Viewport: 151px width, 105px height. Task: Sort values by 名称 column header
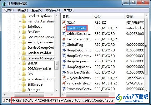(x=77, y=16)
